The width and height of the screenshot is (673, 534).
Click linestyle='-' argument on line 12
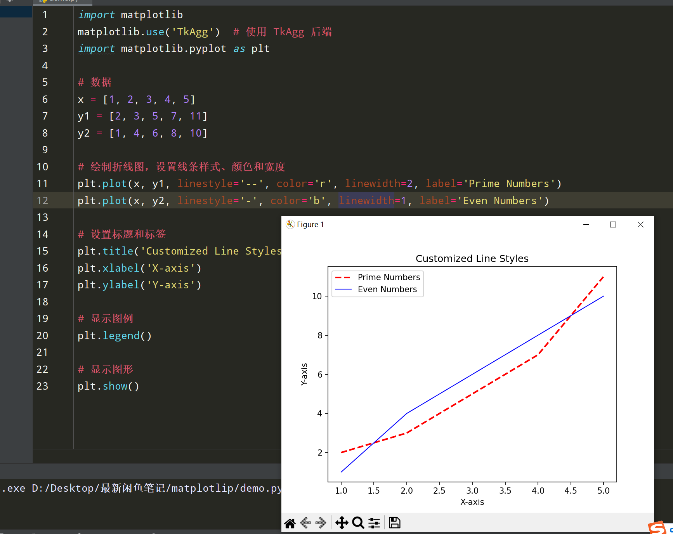(217, 201)
